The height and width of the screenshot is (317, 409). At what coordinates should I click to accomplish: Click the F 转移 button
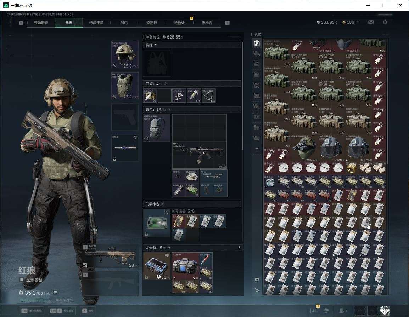coord(88,311)
